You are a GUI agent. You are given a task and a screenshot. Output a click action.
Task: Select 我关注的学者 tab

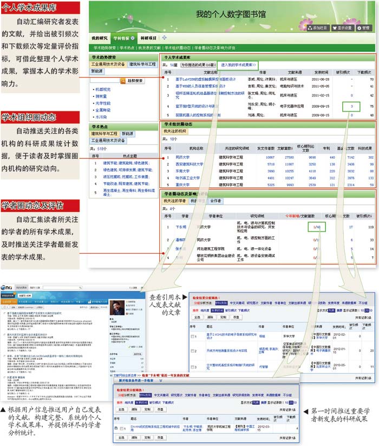[x=175, y=201]
